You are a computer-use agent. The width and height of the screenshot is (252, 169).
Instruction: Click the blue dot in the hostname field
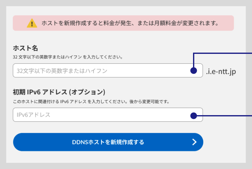point(194,71)
